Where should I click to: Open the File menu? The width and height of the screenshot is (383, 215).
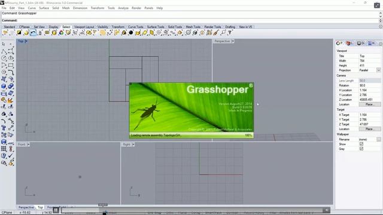tap(4, 8)
